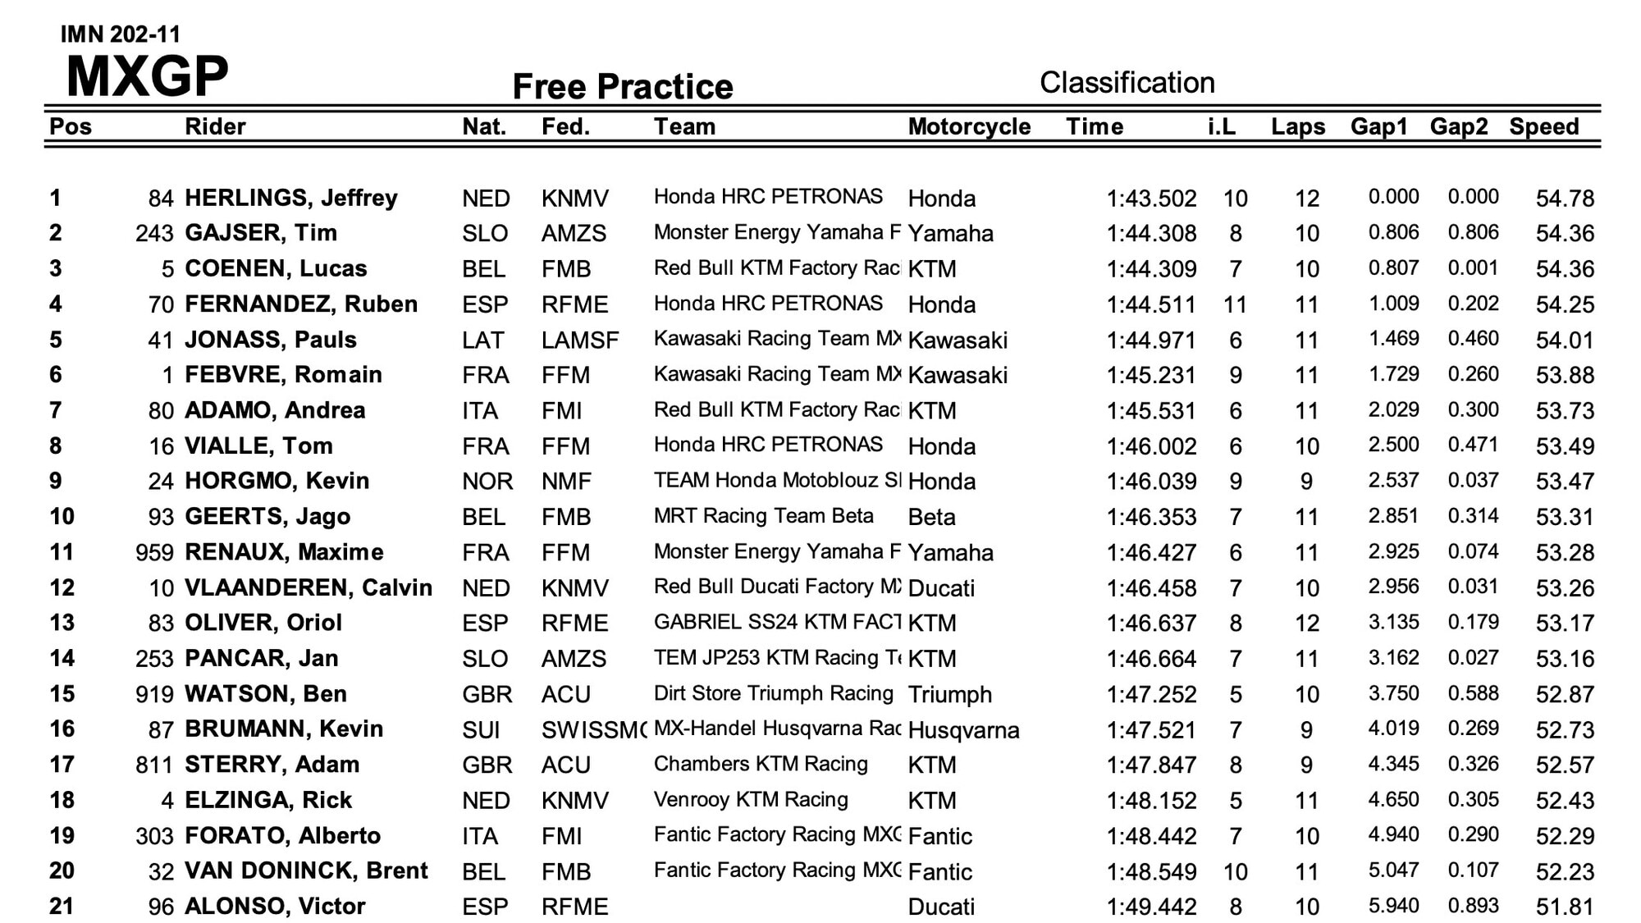The image size is (1641, 923).
Task: Select the Gap1 column header
Action: [x=1379, y=126]
